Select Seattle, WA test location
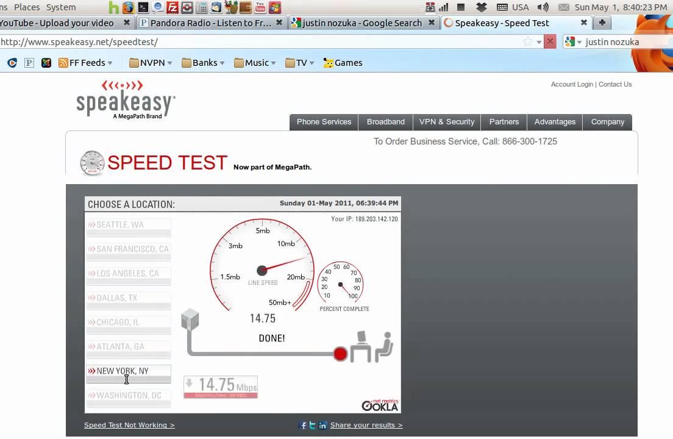This screenshot has height=439, width=673. [x=129, y=227]
